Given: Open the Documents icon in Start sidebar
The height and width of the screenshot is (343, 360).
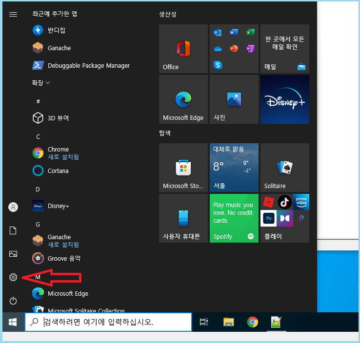Looking at the screenshot, I should [x=13, y=230].
